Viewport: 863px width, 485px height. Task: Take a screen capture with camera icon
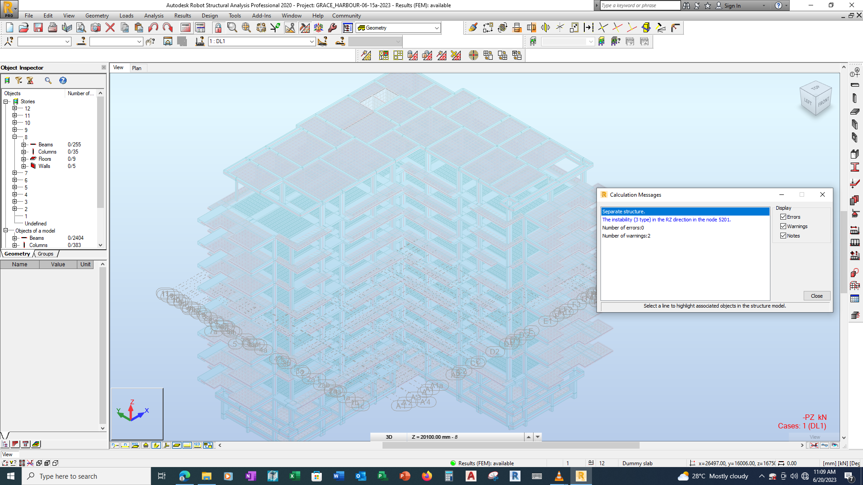pos(96,28)
